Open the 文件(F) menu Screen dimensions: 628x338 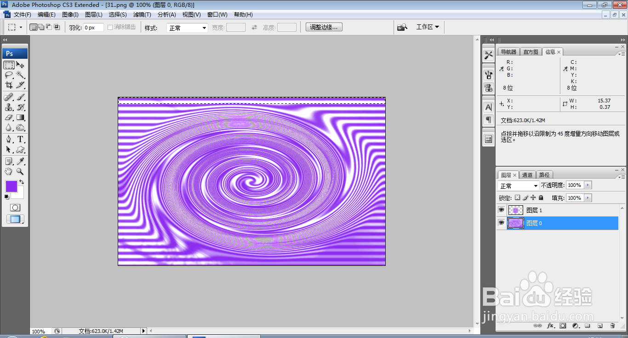click(x=23, y=15)
